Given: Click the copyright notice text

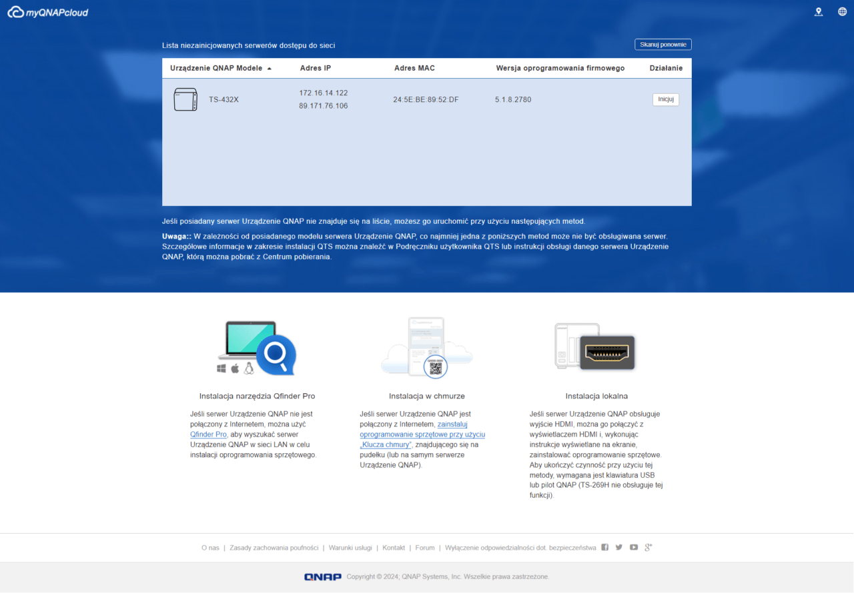Looking at the screenshot, I should pos(448,577).
